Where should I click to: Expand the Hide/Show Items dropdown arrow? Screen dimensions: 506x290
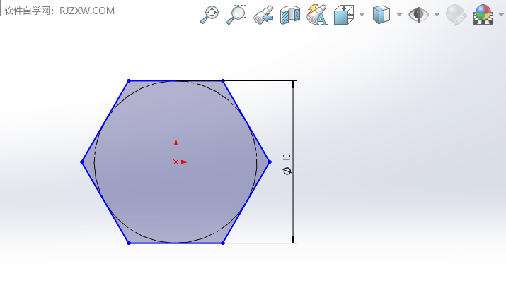[437, 15]
